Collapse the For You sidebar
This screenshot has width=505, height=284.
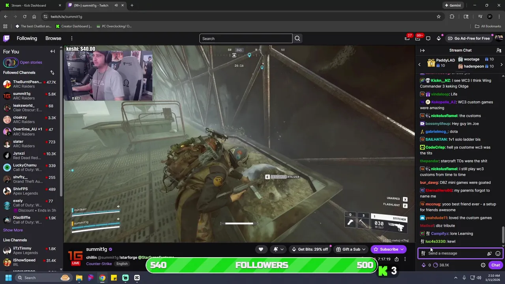coord(52,51)
